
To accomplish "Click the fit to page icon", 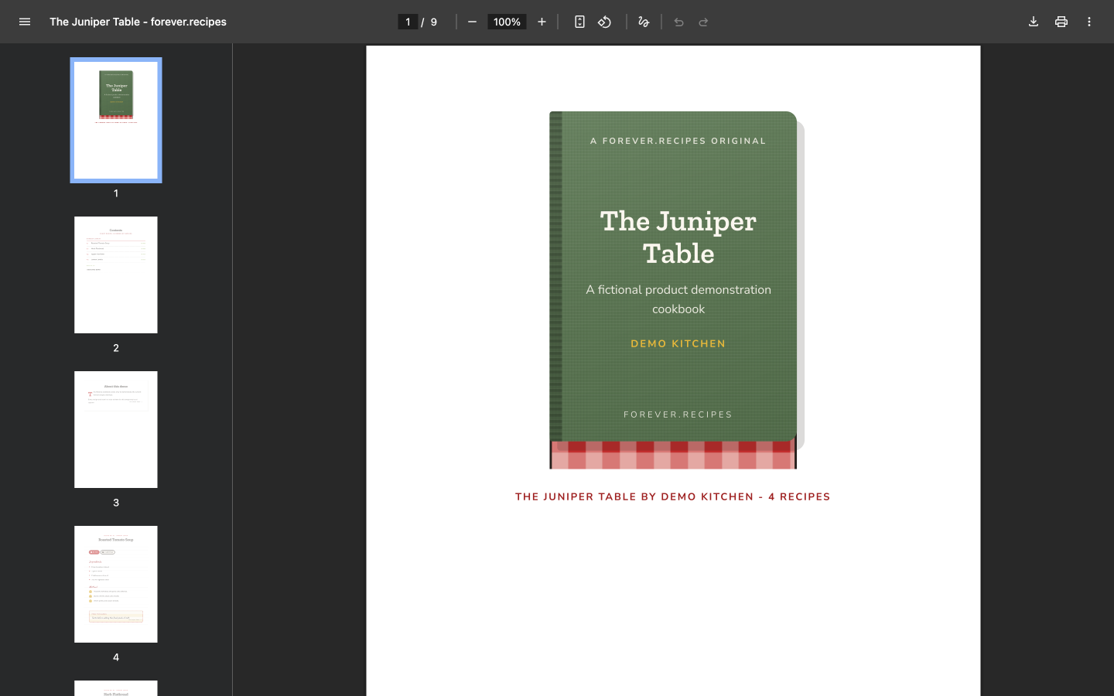I will point(579,22).
